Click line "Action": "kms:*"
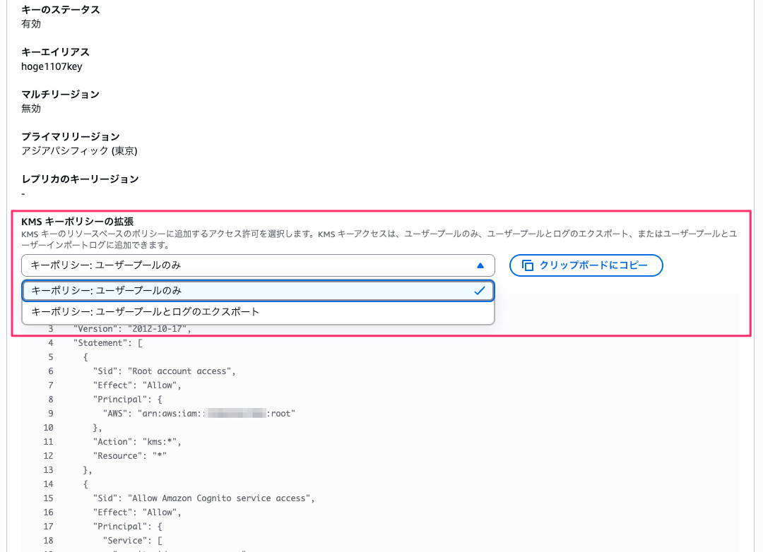This screenshot has height=552, width=763. [x=137, y=442]
